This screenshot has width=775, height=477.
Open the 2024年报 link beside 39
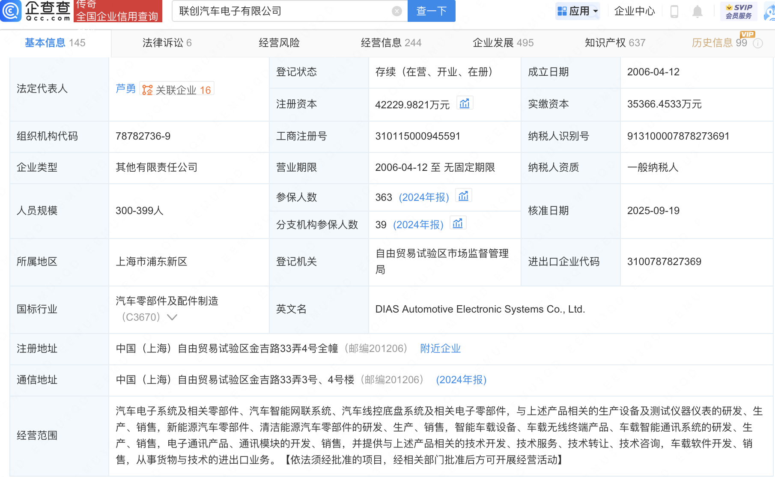pyautogui.click(x=418, y=225)
